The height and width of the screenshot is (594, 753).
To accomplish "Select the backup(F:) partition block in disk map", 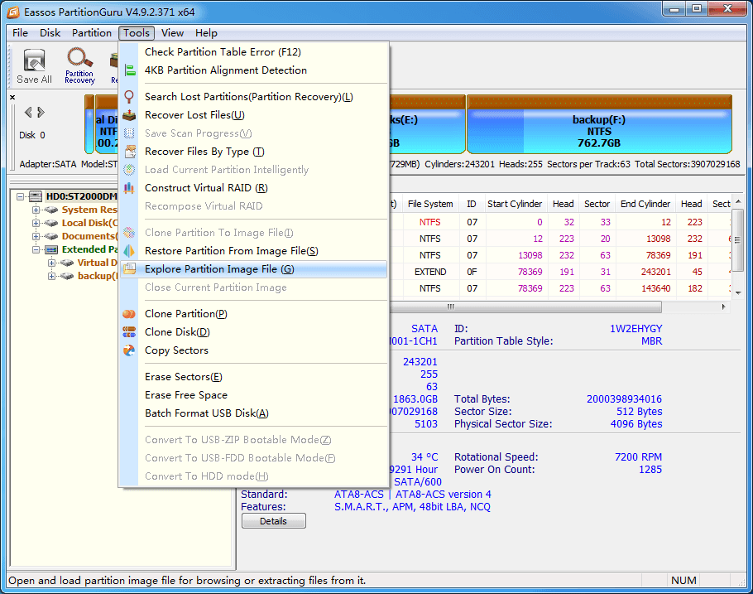I will [x=599, y=124].
